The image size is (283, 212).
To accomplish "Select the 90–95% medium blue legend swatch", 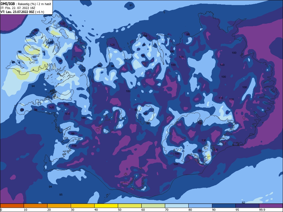I will pyautogui.click(x=224, y=206).
